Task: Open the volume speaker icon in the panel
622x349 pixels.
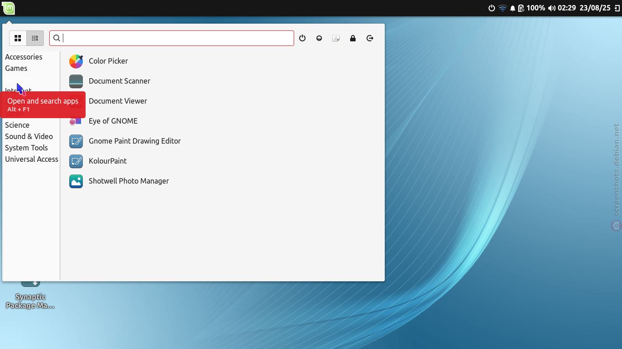Action: tap(551, 8)
